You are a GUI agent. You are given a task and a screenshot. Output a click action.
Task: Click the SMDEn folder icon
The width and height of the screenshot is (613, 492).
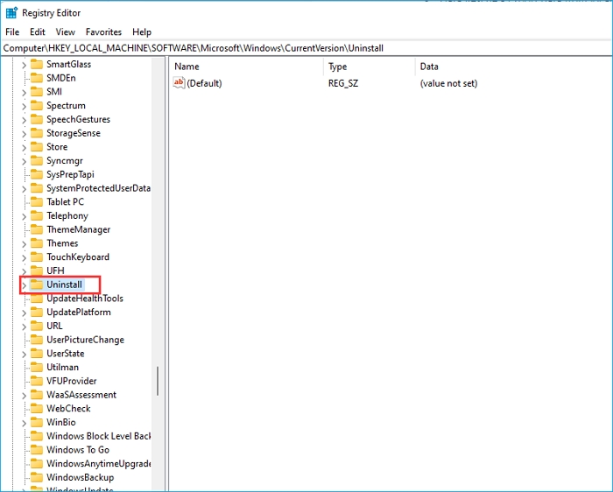tap(37, 77)
